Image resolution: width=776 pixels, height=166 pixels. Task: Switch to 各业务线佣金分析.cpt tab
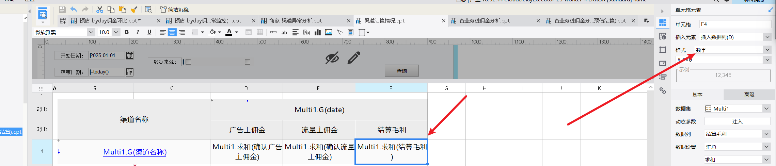coord(485,21)
